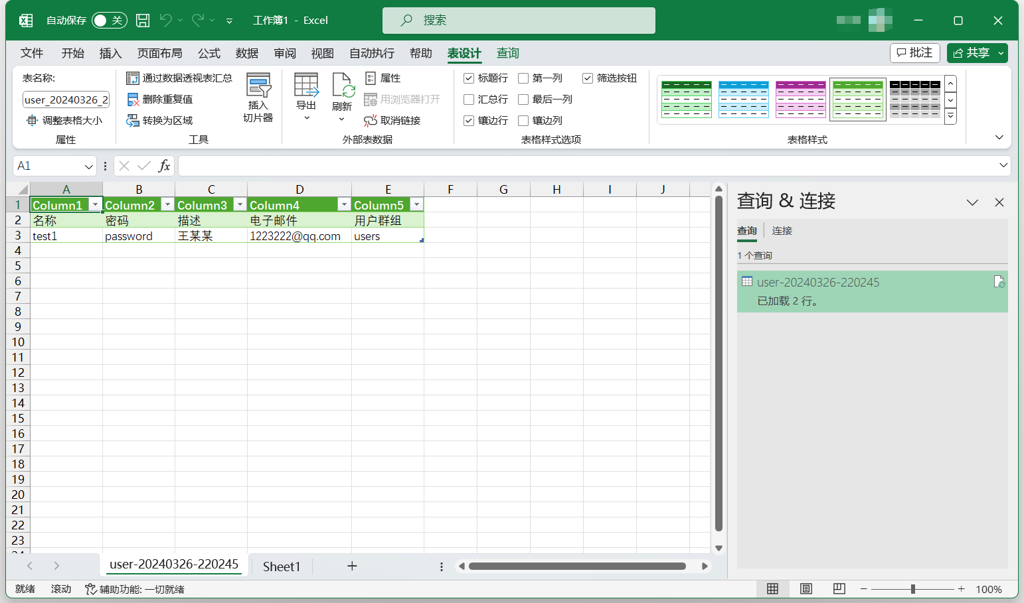Check Last Column (最后一列) checkbox

(523, 100)
